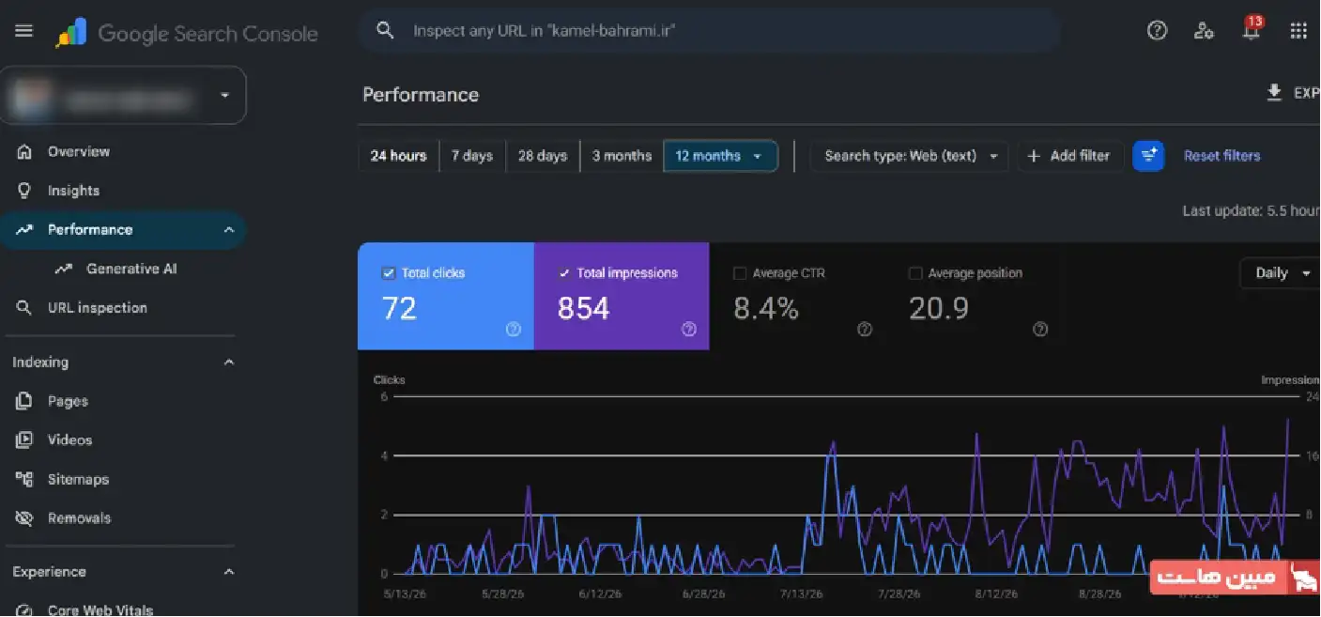
Task: Click the Google Search Console logo
Action: tap(187, 34)
